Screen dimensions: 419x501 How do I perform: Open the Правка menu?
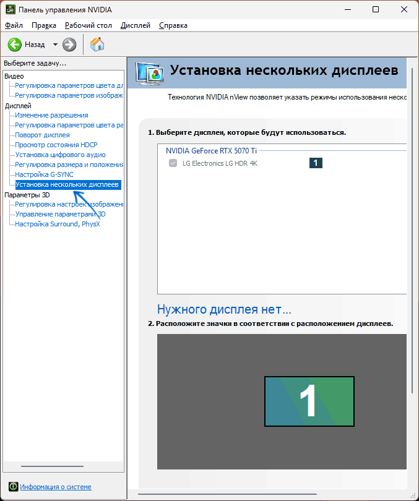pos(44,25)
